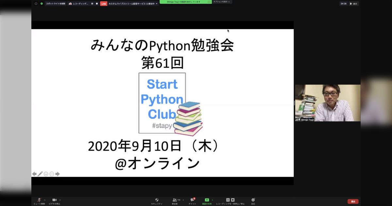Viewport: 392px width, 206px height.
Task: Click the green screen share icon
Action: pos(207,200)
